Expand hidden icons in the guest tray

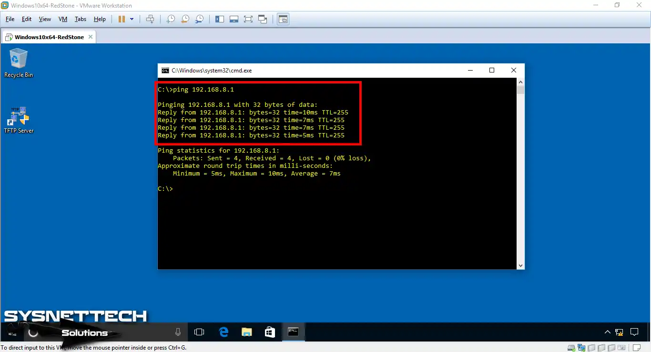point(607,331)
